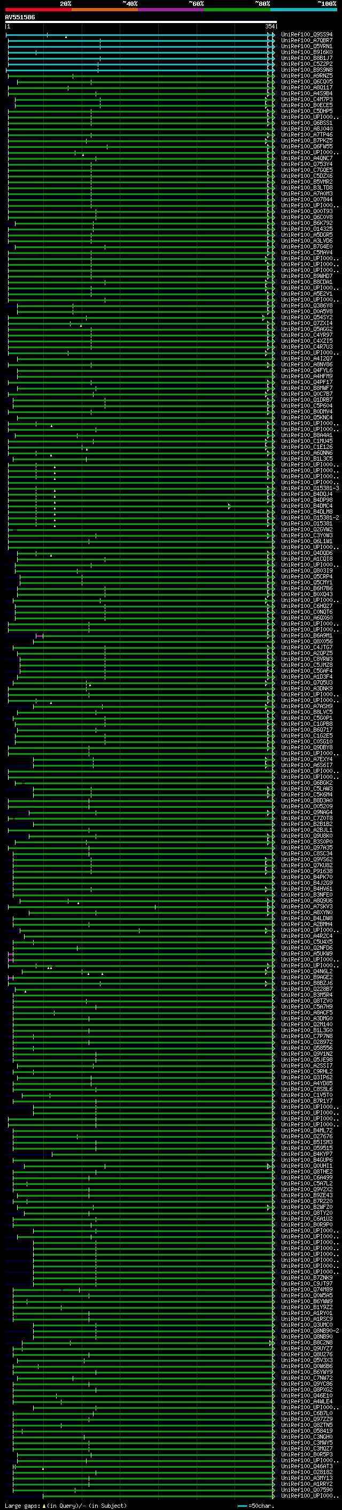Screen dimensions: 342x1510
Task: Click the cyan =50char. scale legend line
Action: 242,1505
